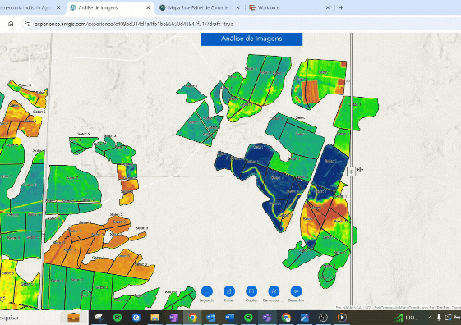461x325 pixels.
Task: Open OneNote from the taskbar
Action: (173, 318)
